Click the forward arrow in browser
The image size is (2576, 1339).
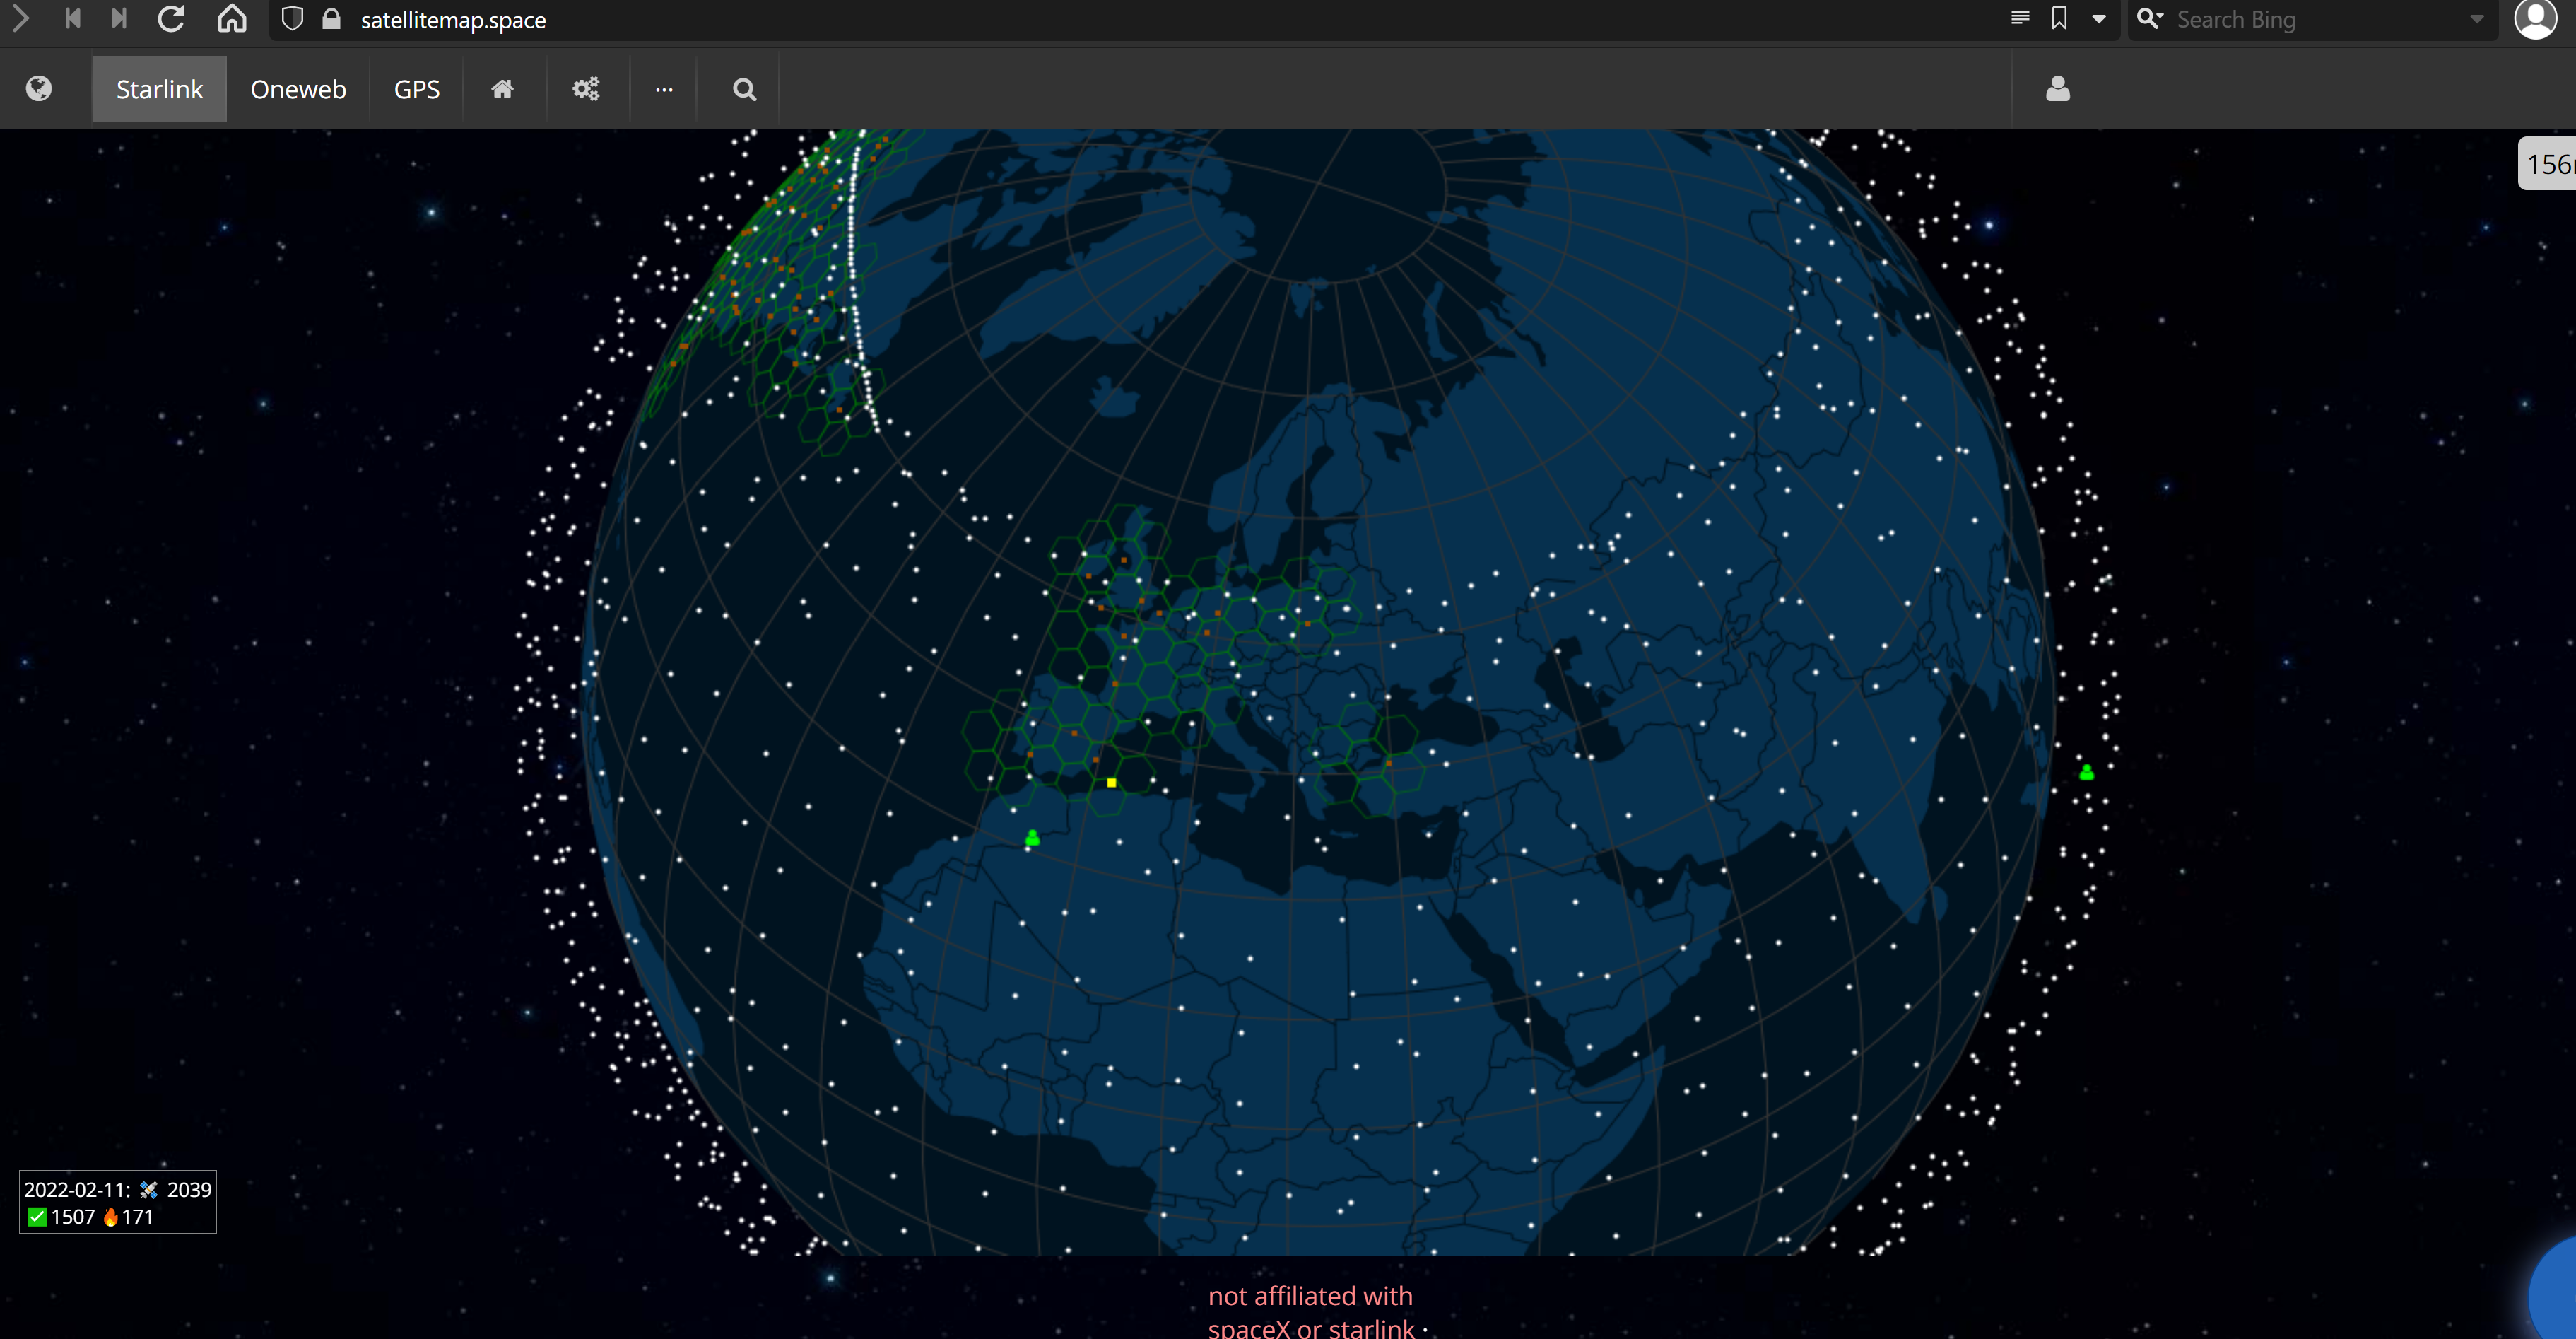pos(20,19)
